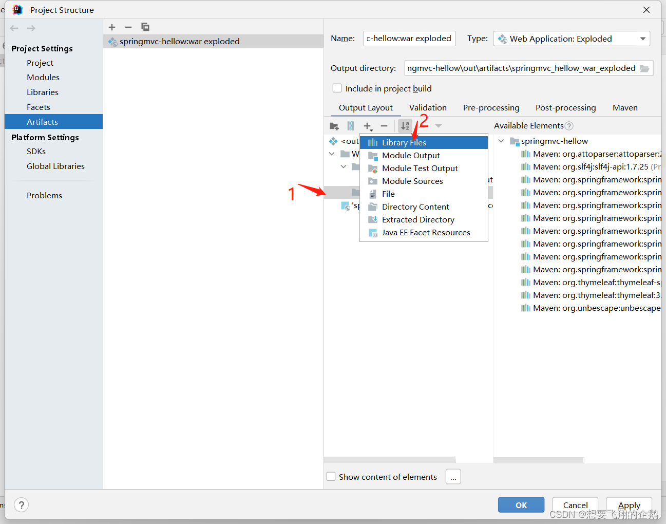666x524 pixels.
Task: Click the remove element minus icon in the layout toolbar
Action: (384, 126)
